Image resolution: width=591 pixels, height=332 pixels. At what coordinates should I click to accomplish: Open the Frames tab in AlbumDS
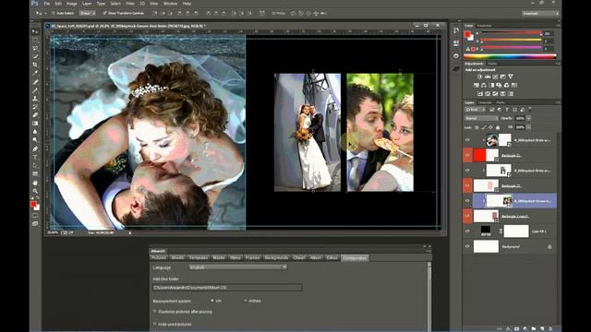pyautogui.click(x=252, y=258)
